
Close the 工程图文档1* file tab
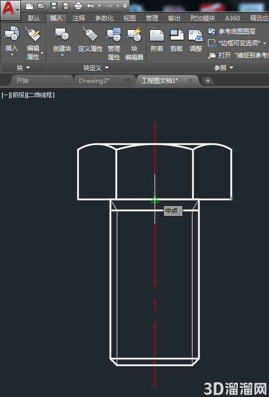coord(191,80)
